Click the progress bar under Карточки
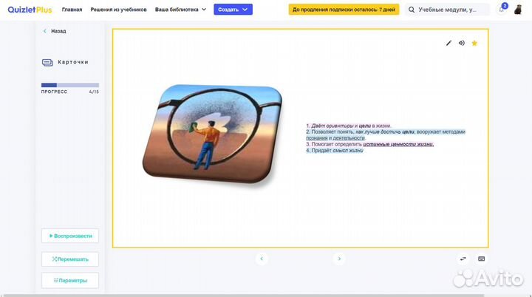 tap(70, 85)
